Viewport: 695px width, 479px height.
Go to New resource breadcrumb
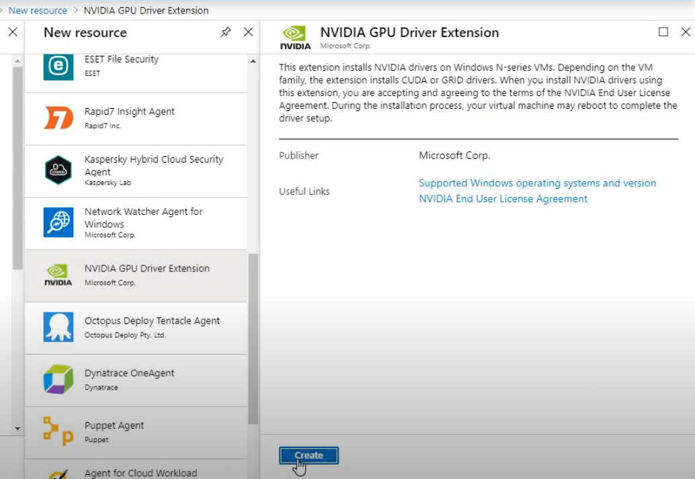point(38,10)
